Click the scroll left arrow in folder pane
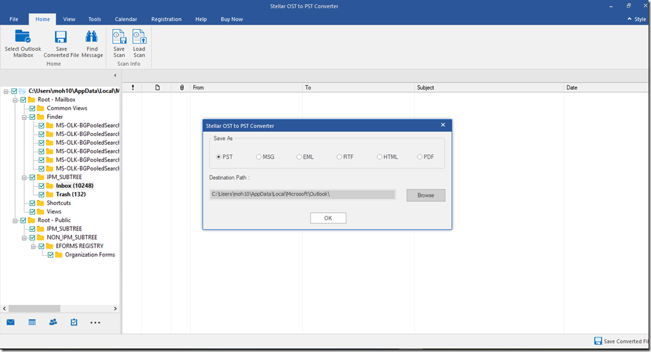 coord(4,308)
